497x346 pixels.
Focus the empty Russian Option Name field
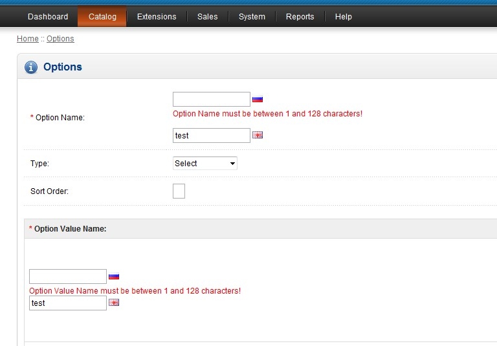(x=212, y=100)
